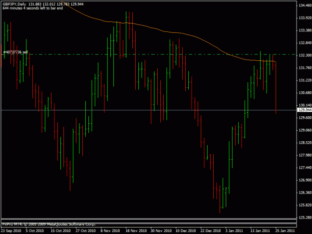Click the 125.280 price axis label
The width and height of the screenshot is (312, 234).
(305, 218)
